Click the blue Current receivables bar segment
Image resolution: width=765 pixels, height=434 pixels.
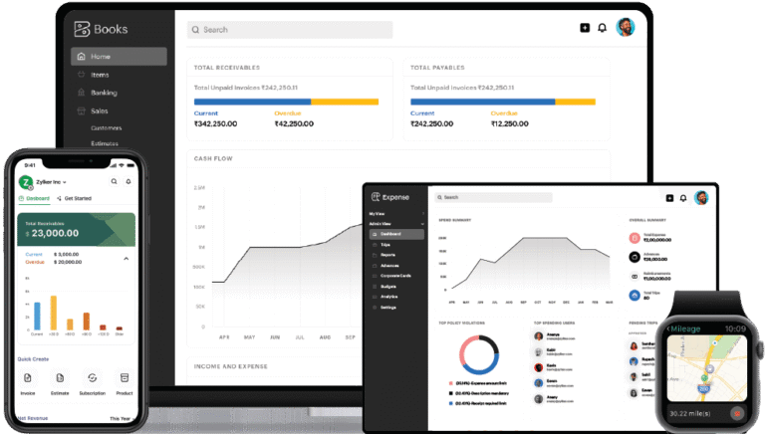(x=252, y=102)
